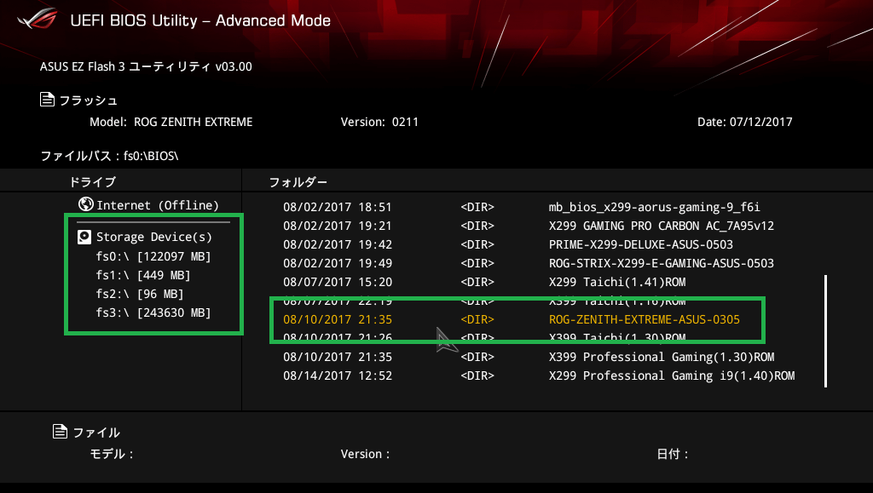Select drive fs2:\ [96 MB]
This screenshot has width=873, height=493.
pyautogui.click(x=140, y=294)
